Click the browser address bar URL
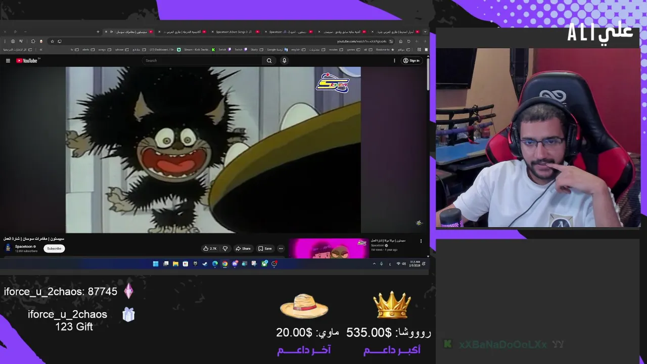647x364 pixels. [x=361, y=41]
